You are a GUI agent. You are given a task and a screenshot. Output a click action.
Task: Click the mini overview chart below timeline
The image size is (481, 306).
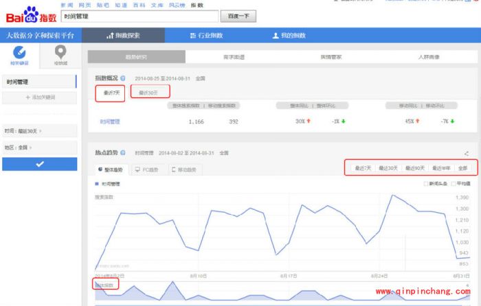point(282,291)
